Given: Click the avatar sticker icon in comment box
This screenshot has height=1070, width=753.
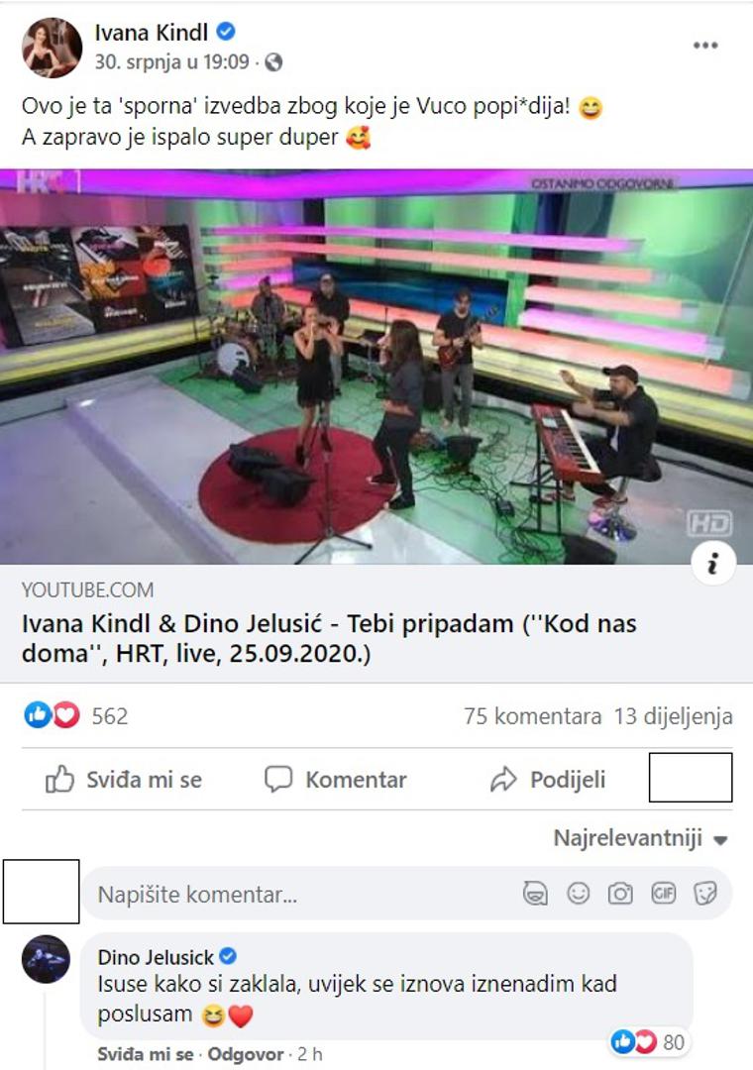Looking at the screenshot, I should click(x=535, y=894).
